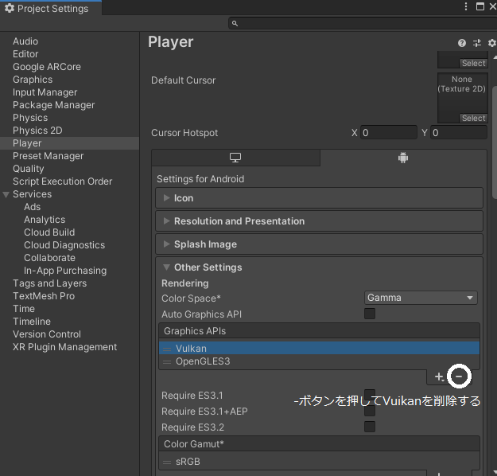
Task: Enable the Require ES3.1+AEP checkbox
Action: pyautogui.click(x=370, y=411)
